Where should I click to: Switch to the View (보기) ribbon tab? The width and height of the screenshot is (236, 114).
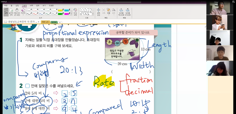click(x=44, y=6)
